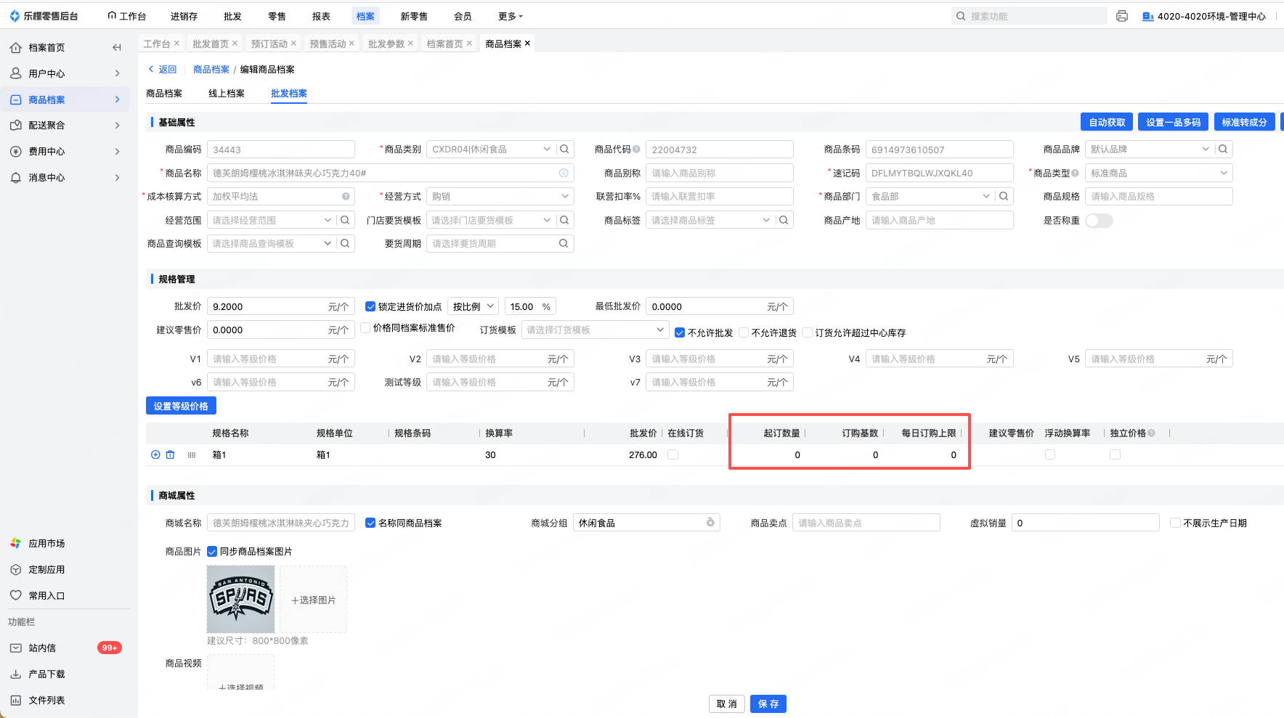Viewport: 1284px width, 718px height.
Task: Toggle the 是否称重 switch
Action: 1099,220
